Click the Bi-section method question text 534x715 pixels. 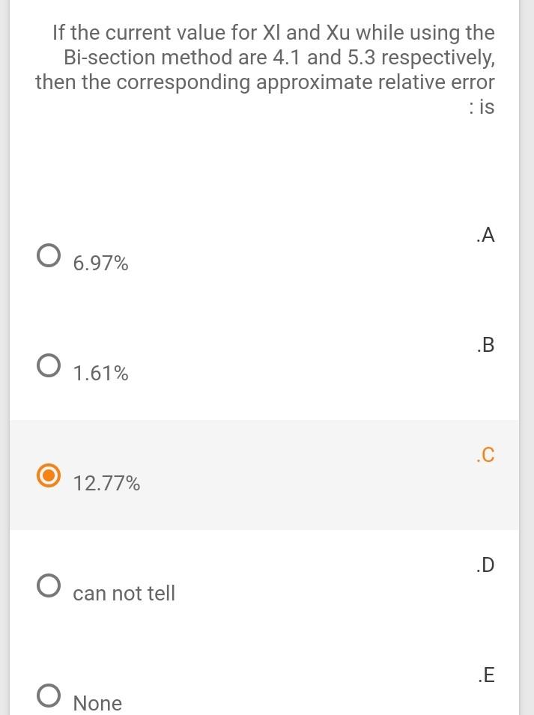point(279,57)
